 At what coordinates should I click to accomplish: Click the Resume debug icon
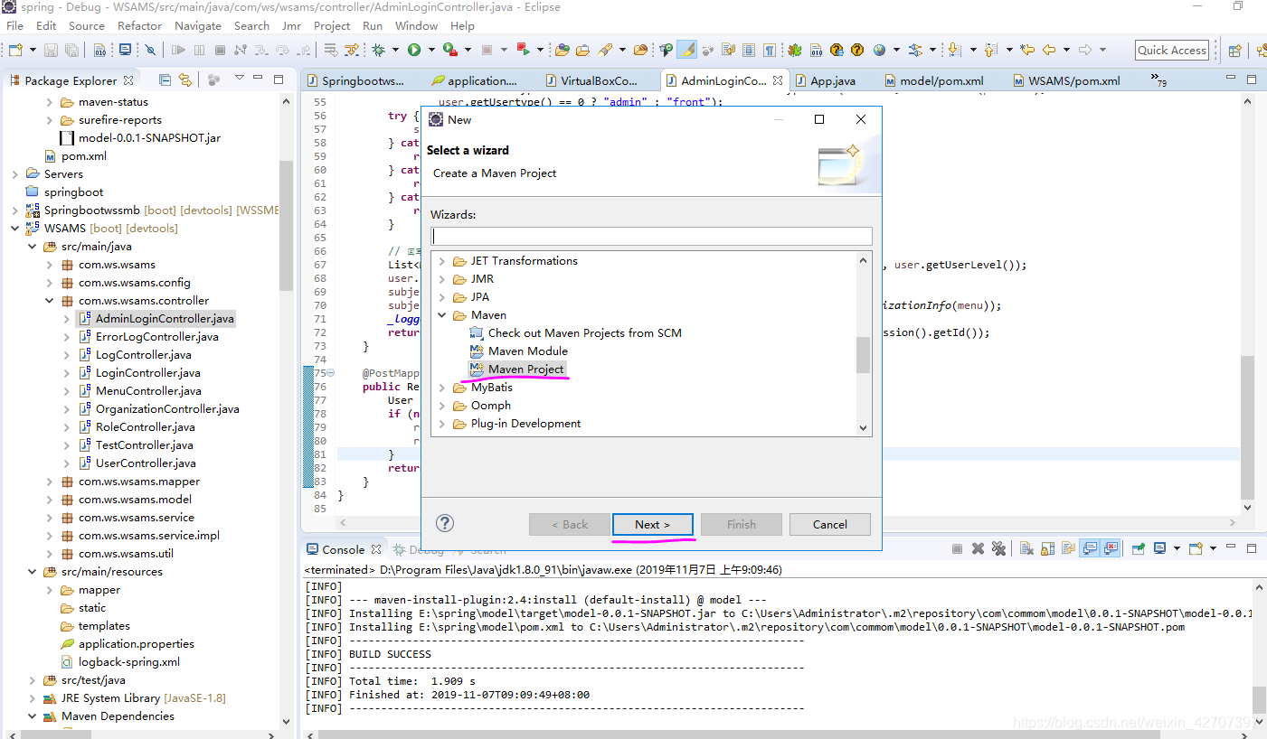[178, 50]
